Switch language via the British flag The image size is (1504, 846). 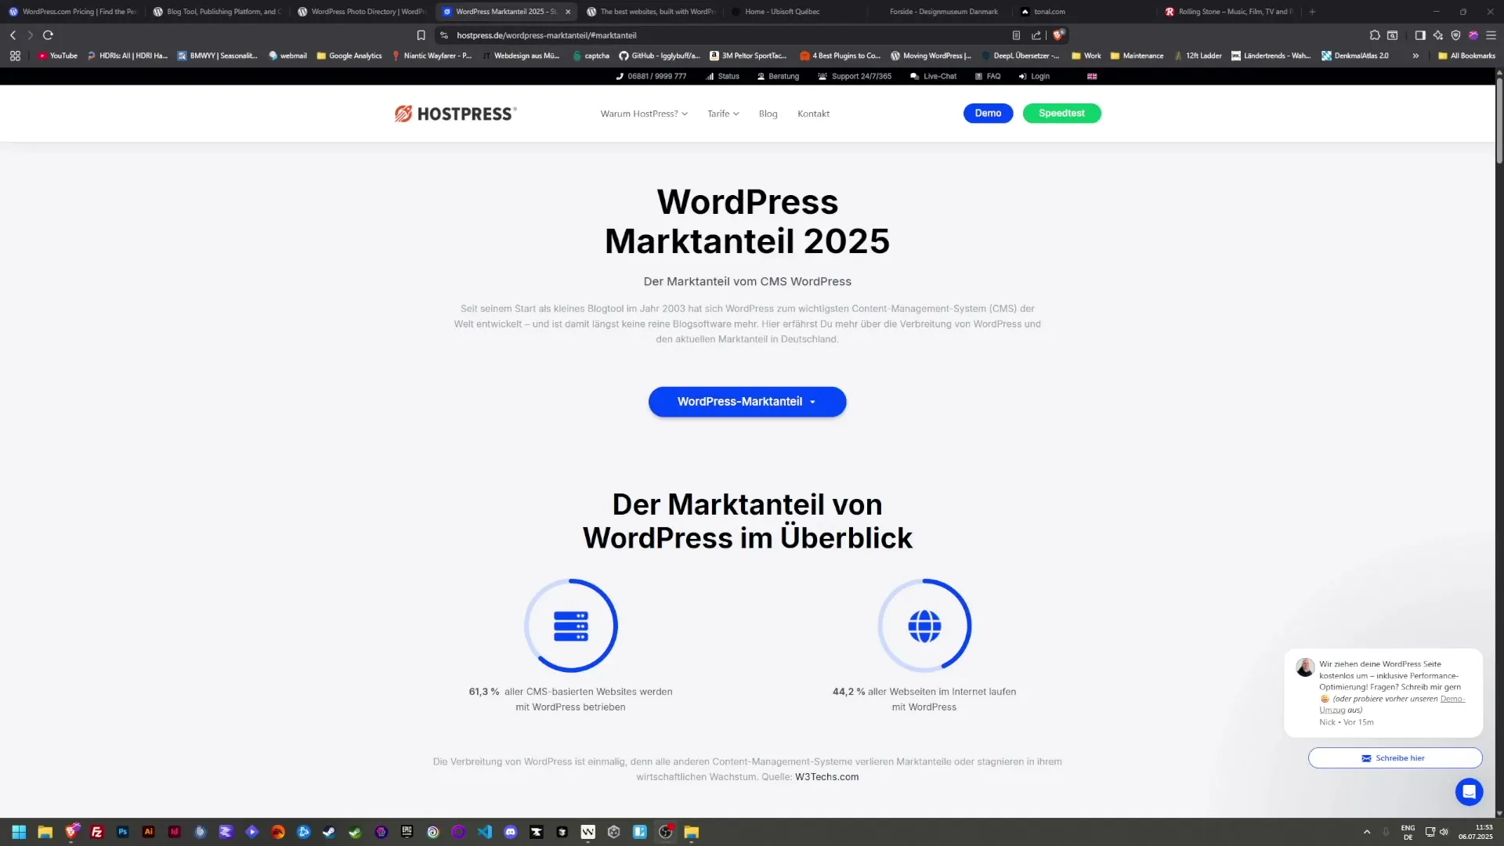[x=1091, y=76]
